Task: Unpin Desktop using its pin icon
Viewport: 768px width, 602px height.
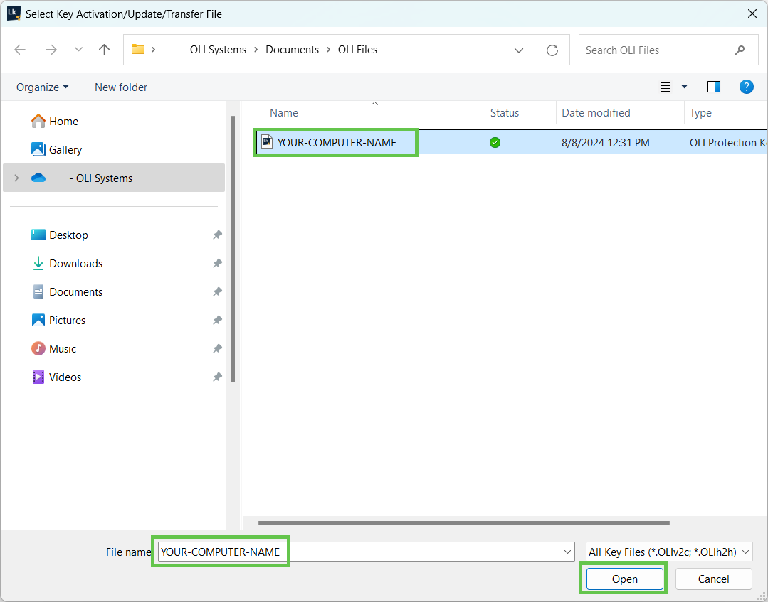Action: pos(217,235)
